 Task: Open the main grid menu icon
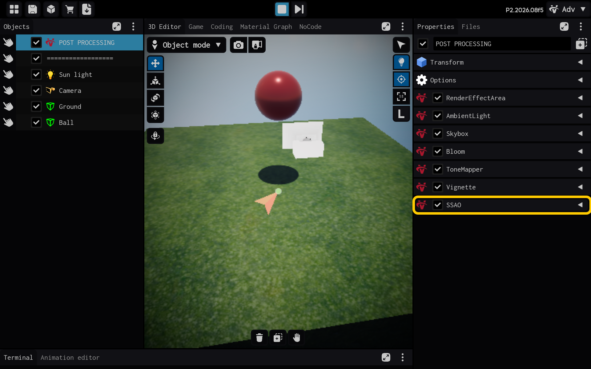click(x=14, y=9)
